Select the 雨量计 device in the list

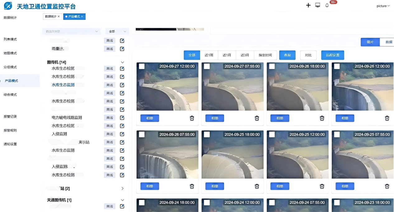pos(58,49)
